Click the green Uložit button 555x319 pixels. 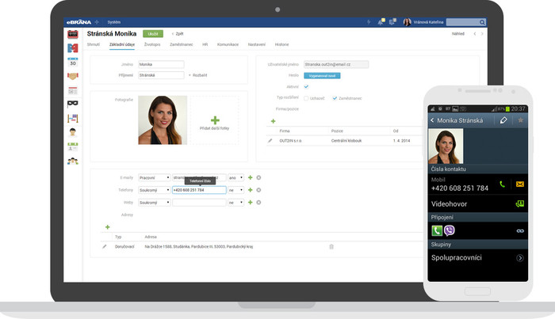click(x=153, y=34)
